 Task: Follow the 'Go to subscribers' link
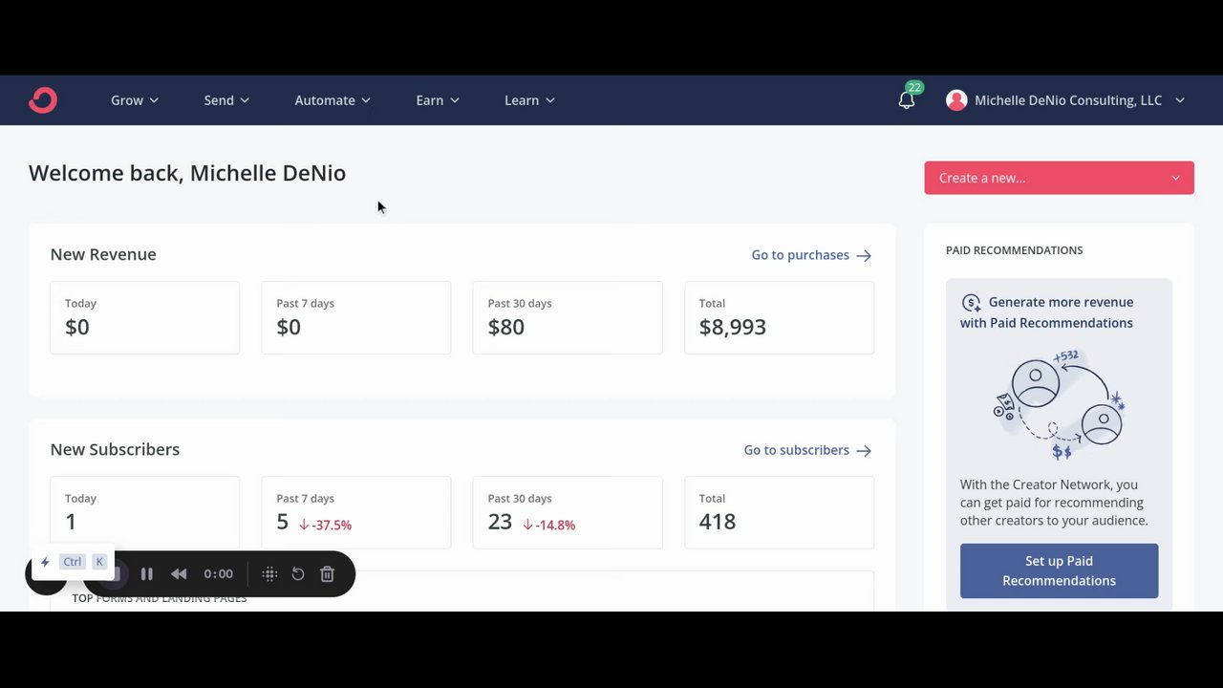point(807,450)
